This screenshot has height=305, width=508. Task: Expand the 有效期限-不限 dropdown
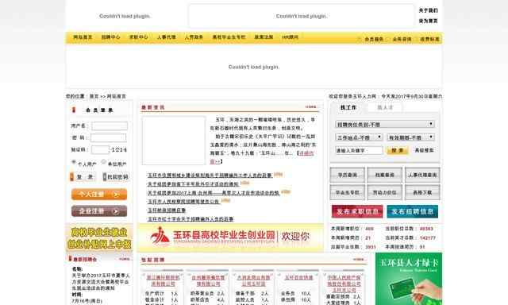(410, 137)
